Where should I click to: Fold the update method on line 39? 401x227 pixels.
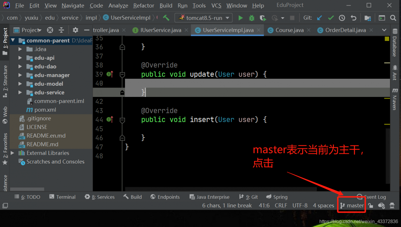pyautogui.click(x=122, y=74)
